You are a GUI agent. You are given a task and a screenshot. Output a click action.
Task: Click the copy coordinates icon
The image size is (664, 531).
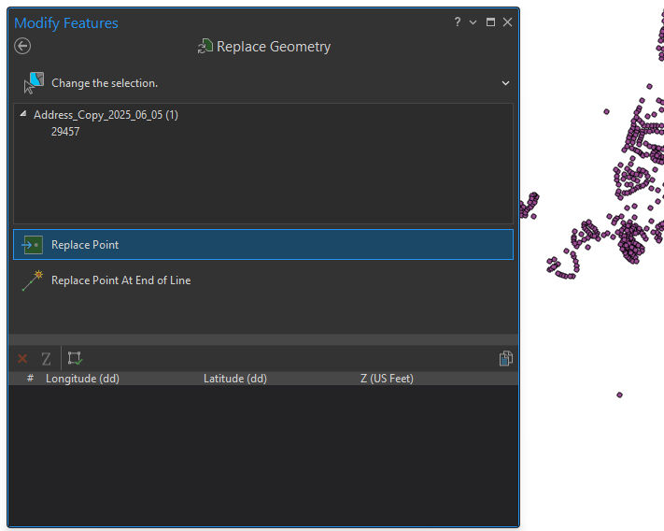click(505, 358)
